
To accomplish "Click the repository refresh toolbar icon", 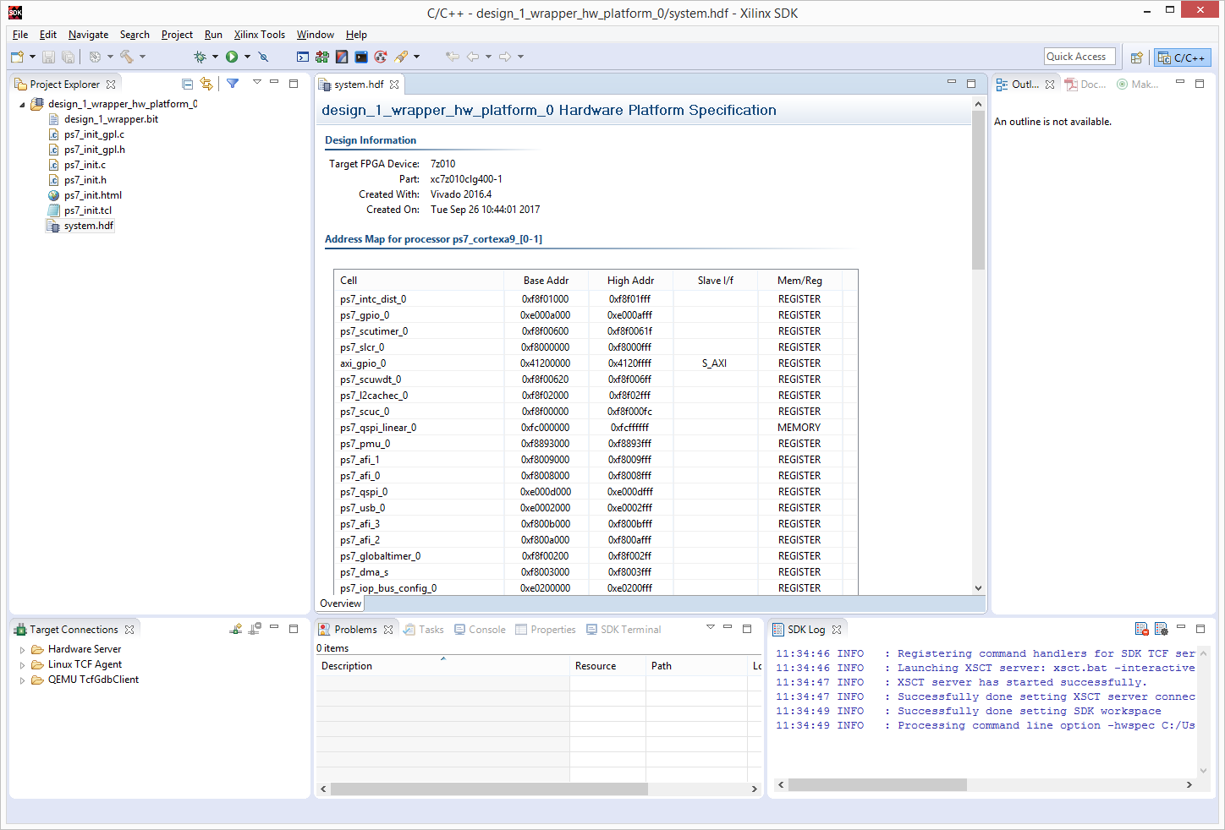I will pos(381,57).
